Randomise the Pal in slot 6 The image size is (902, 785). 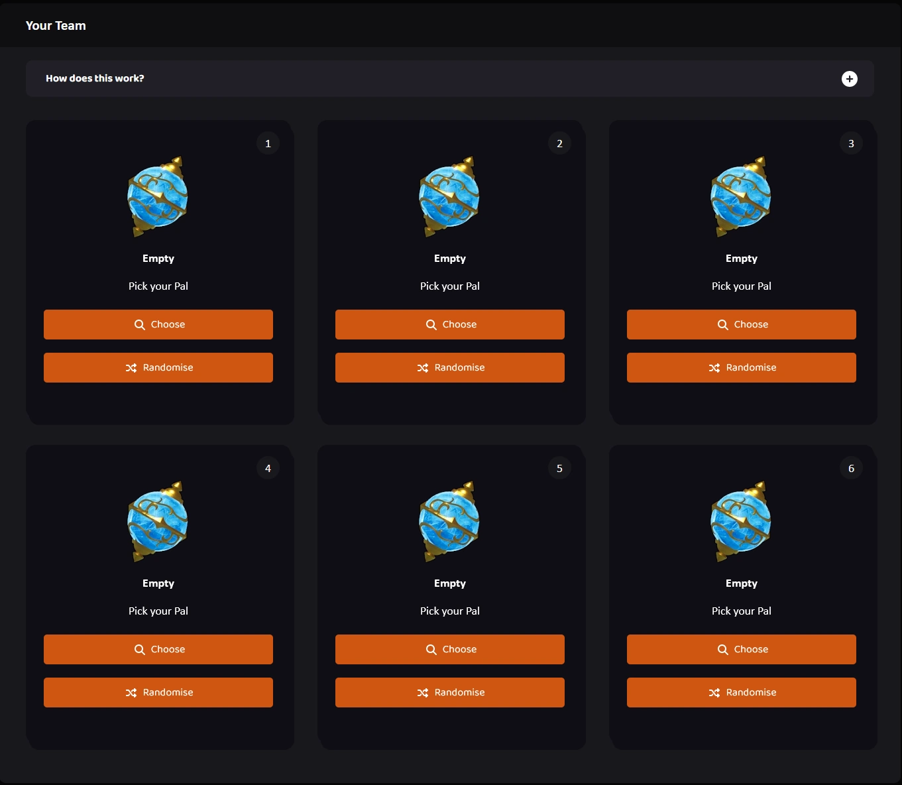[x=742, y=692]
